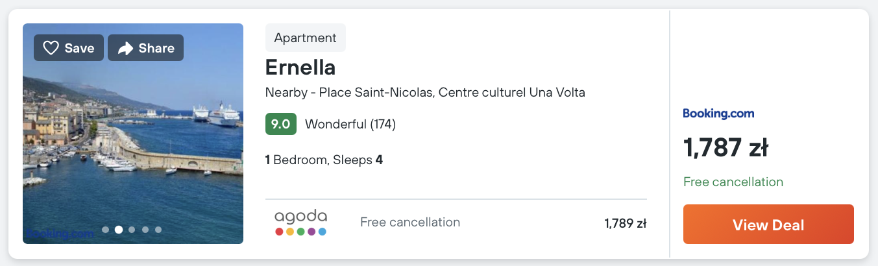Select the second (active) carousel dot
This screenshot has width=878, height=266.
pyautogui.click(x=119, y=229)
